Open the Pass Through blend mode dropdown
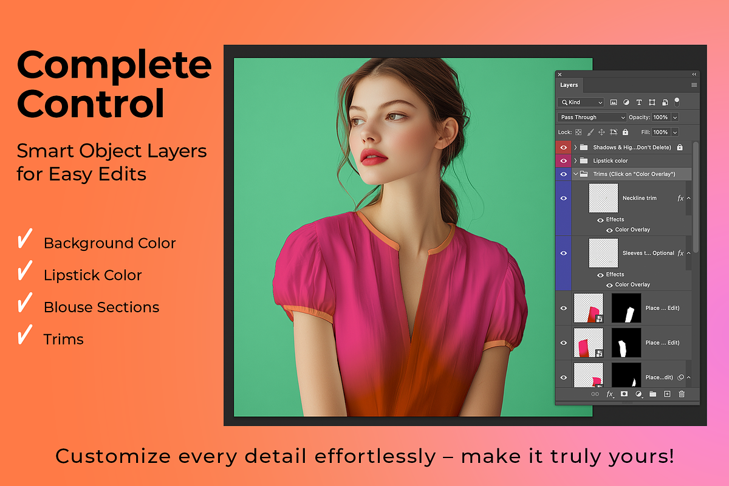Viewport: 729px width, 486px height. (592, 117)
